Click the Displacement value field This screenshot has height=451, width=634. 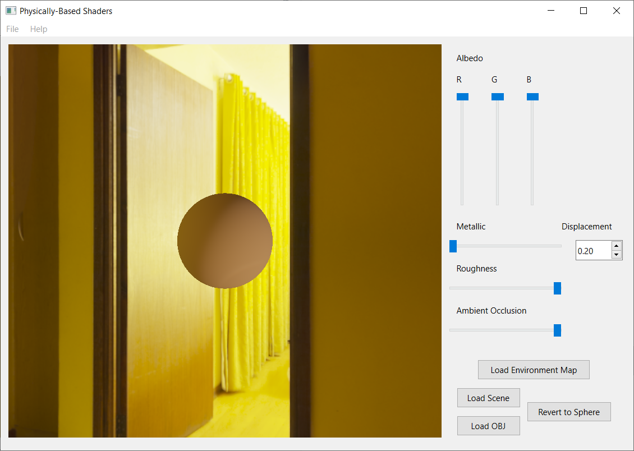tap(594, 251)
